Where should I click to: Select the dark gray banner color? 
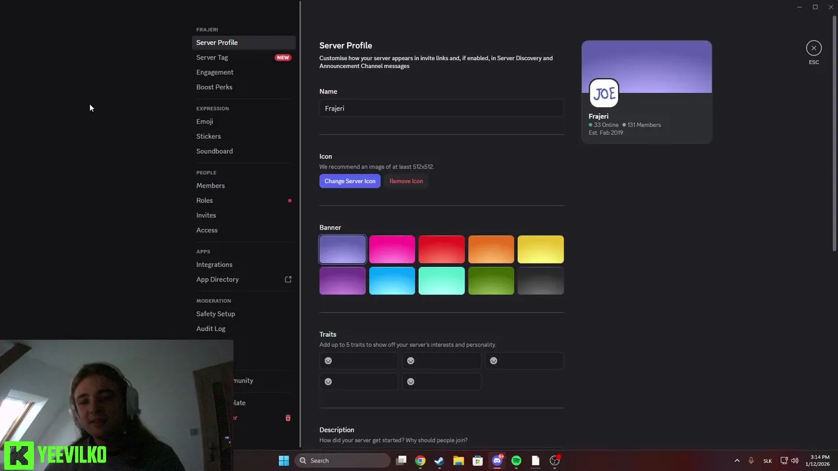point(541,281)
